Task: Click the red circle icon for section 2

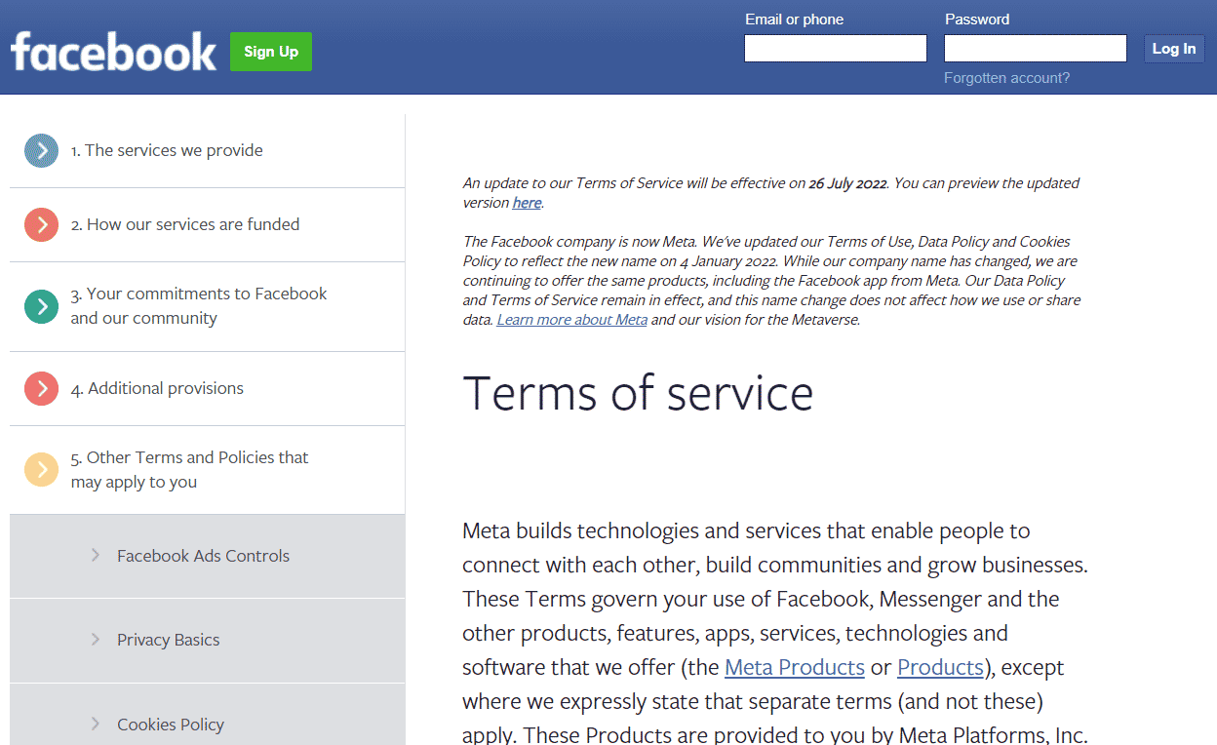Action: coord(41,224)
